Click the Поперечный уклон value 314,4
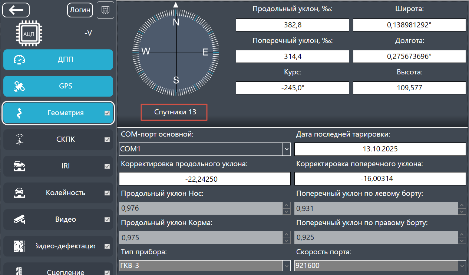The image size is (469, 275). click(292, 56)
